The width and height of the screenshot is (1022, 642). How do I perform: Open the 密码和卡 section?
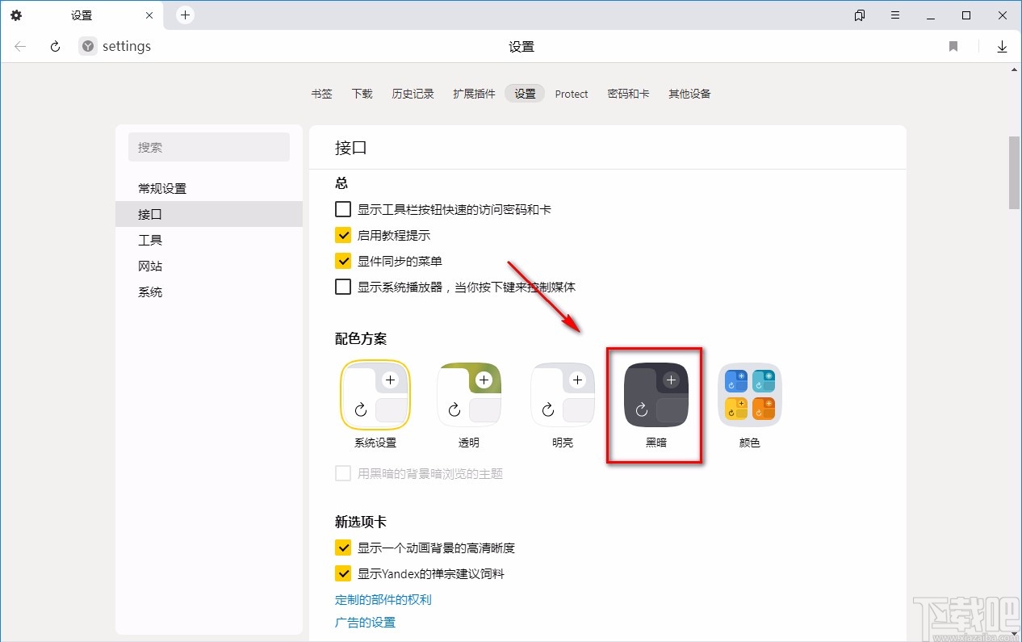629,94
